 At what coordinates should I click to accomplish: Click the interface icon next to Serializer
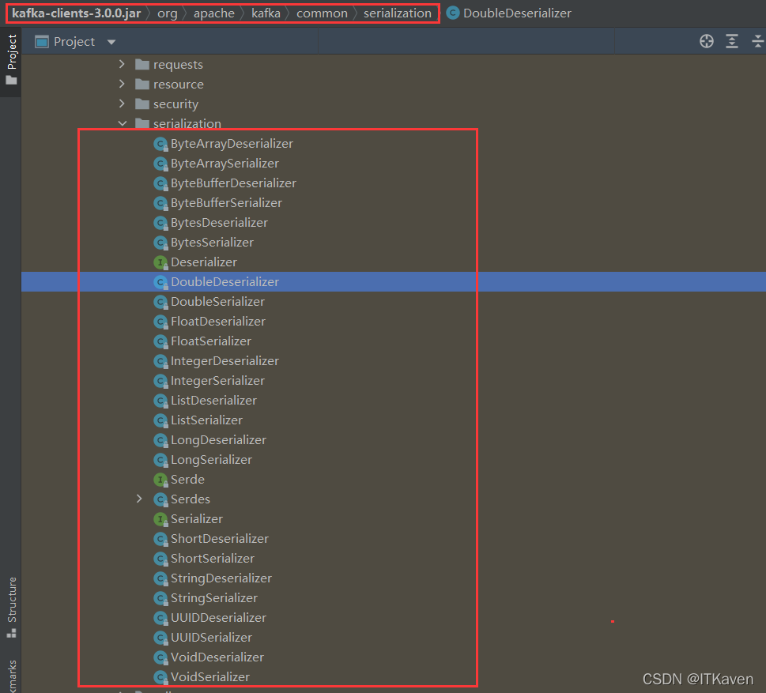pos(161,518)
